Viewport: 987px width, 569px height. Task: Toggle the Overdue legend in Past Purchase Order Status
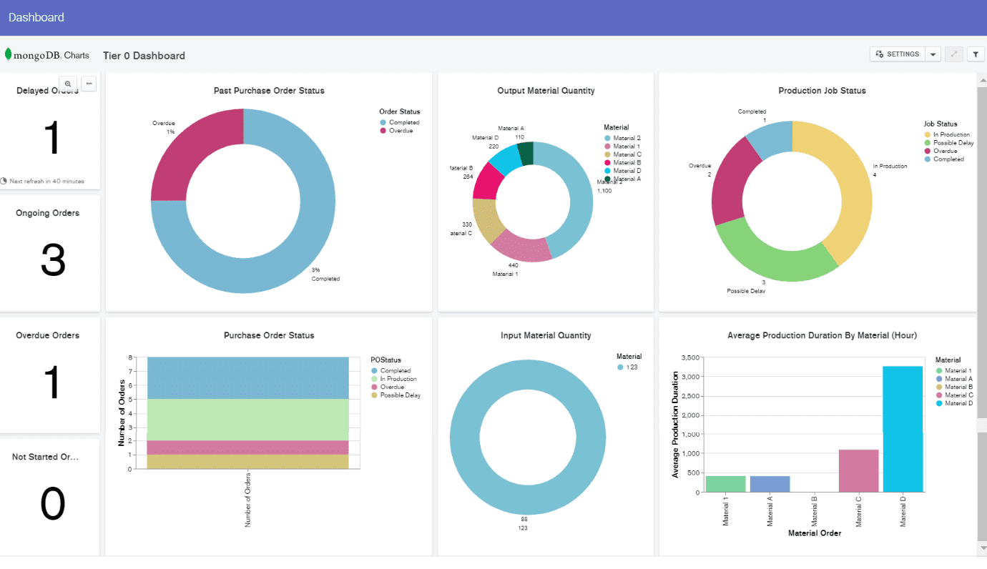[401, 131]
